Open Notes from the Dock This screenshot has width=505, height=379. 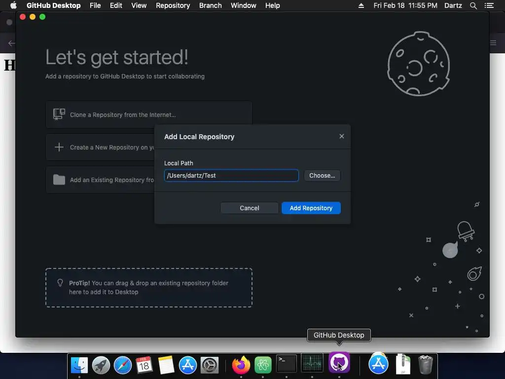(166, 365)
